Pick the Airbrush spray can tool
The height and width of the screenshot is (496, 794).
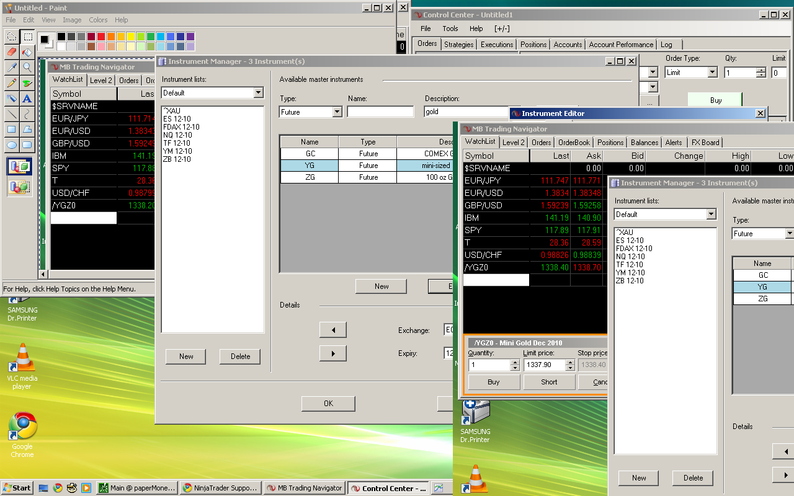tap(11, 99)
